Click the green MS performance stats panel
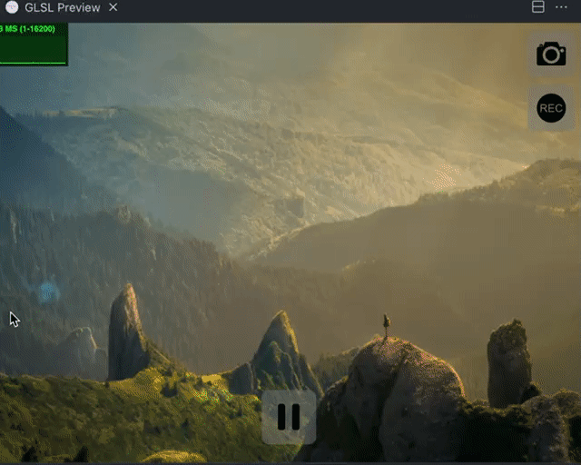Image resolution: width=581 pixels, height=465 pixels. (34, 45)
